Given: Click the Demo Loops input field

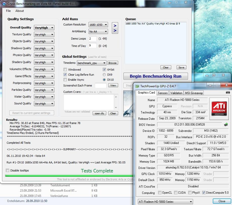Looking at the screenshot, I should pyautogui.click(x=93, y=39).
